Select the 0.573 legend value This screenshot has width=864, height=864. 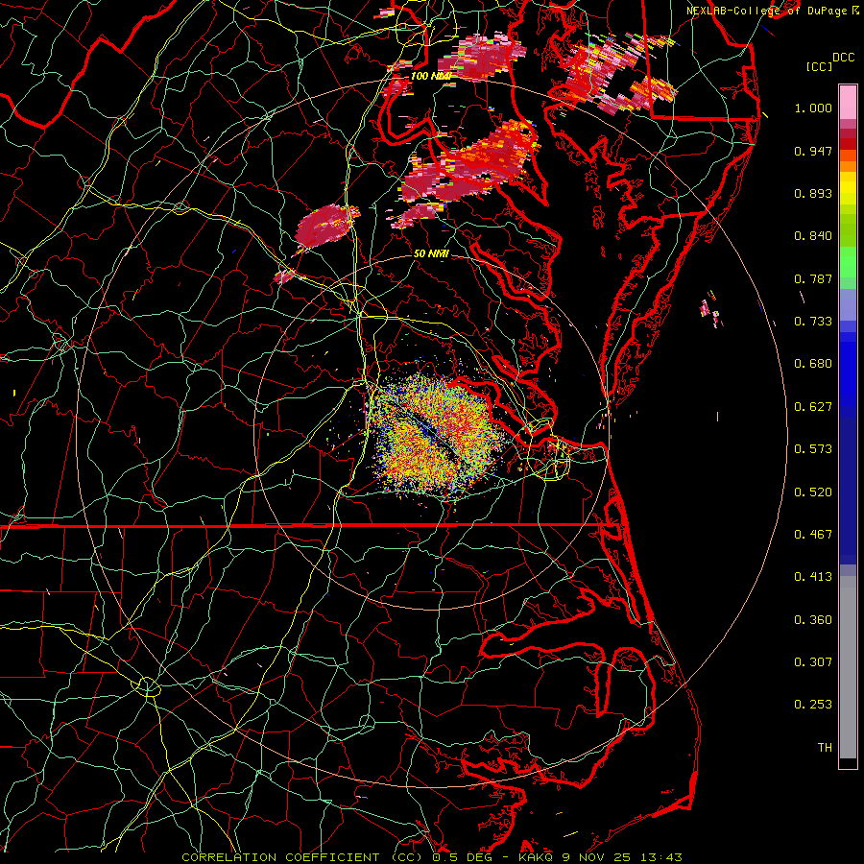pyautogui.click(x=813, y=449)
